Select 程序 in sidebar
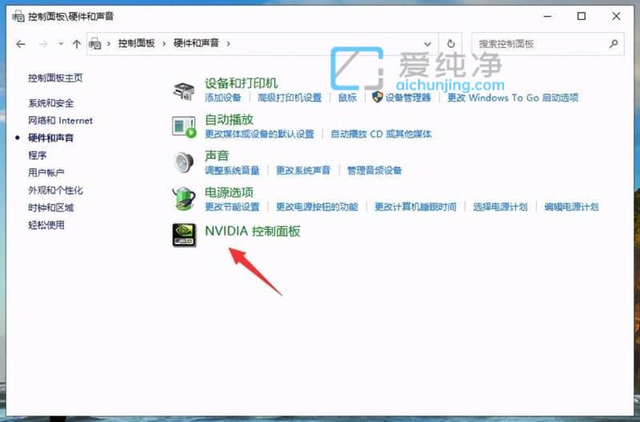Image resolution: width=640 pixels, height=422 pixels. 37,155
